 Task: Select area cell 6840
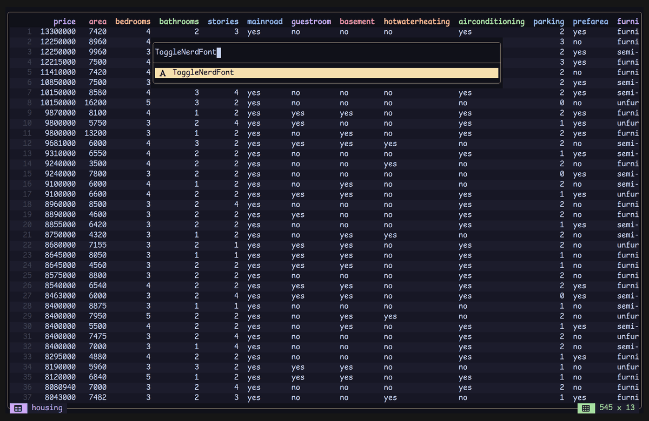point(98,377)
